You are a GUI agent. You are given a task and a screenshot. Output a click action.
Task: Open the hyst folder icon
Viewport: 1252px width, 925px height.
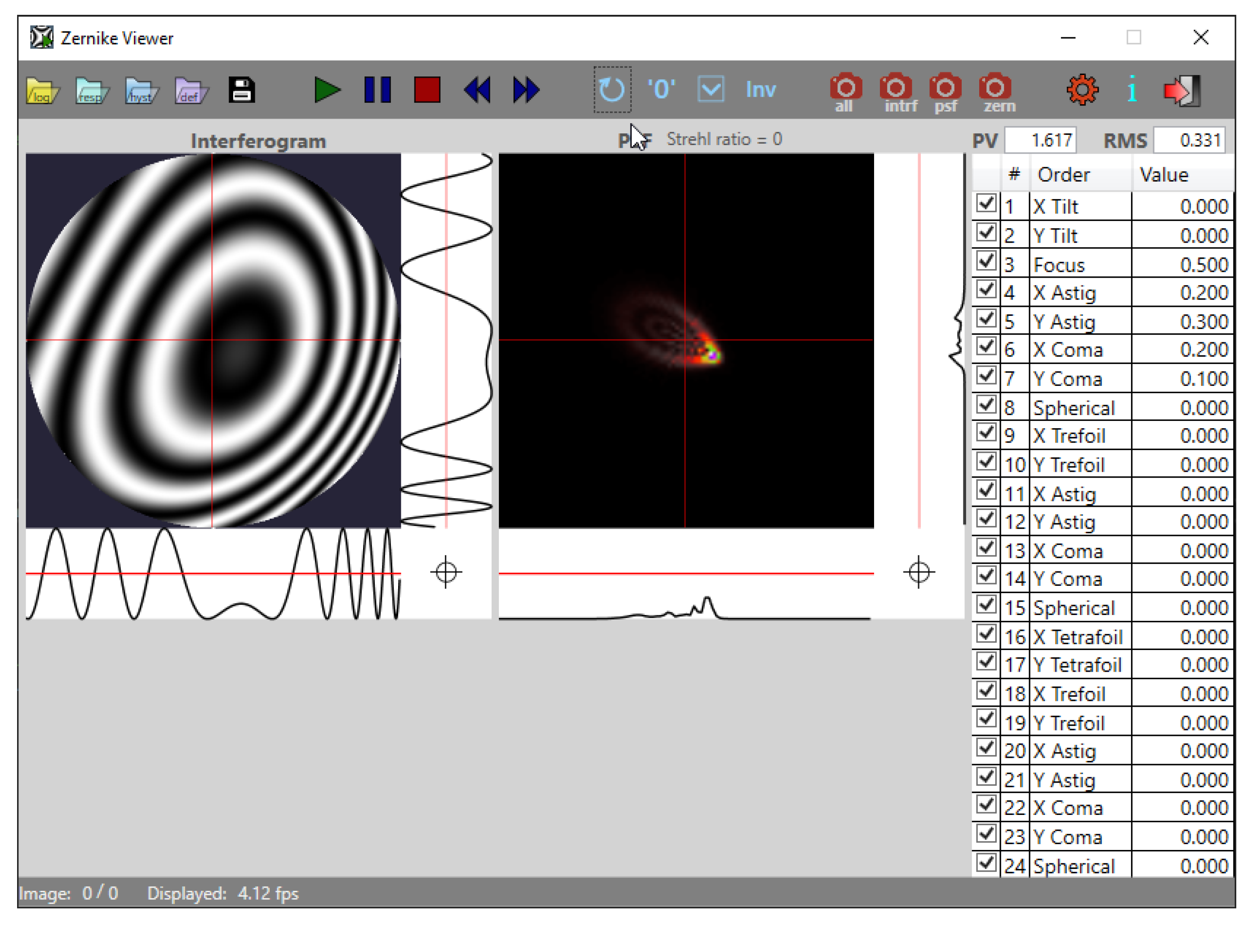pos(141,90)
